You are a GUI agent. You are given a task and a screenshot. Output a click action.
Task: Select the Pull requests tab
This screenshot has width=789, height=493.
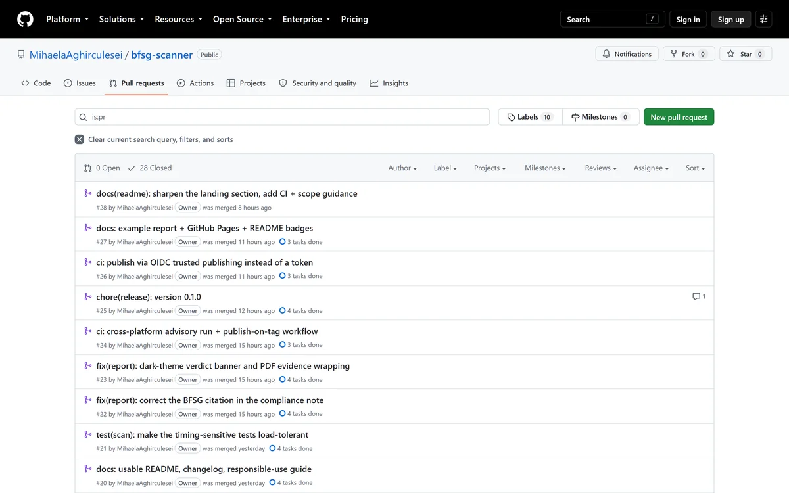(136, 83)
